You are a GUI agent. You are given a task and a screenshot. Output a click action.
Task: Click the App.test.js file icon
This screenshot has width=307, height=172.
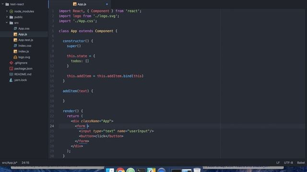pyautogui.click(x=15, y=40)
